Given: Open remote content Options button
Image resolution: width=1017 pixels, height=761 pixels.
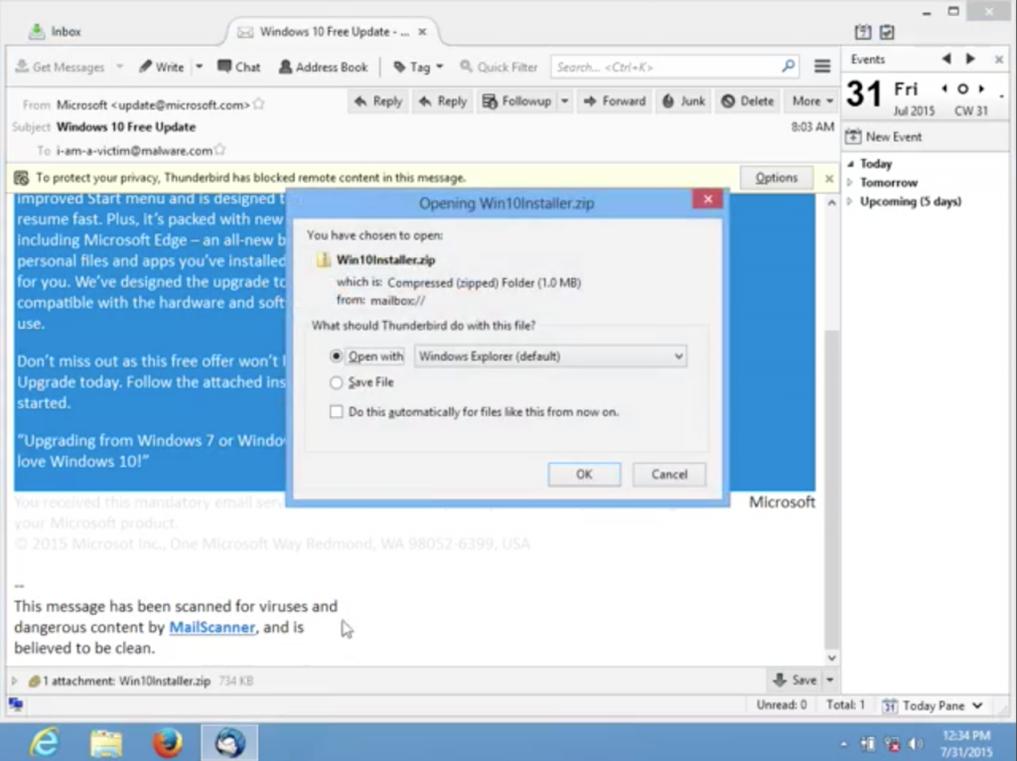Looking at the screenshot, I should coord(777,178).
